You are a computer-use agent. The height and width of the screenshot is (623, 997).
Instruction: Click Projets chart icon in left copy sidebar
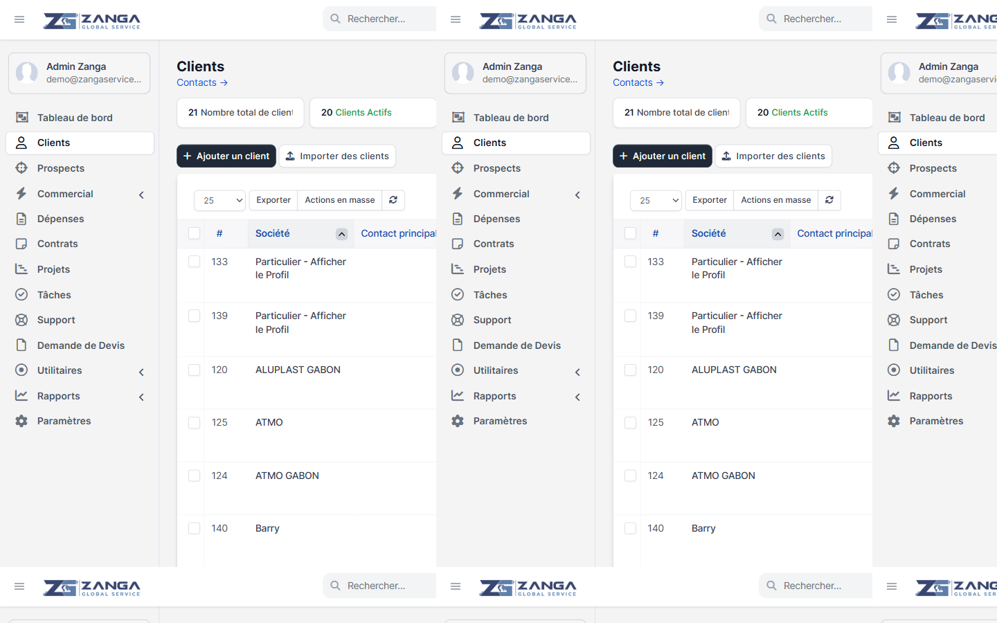point(21,269)
